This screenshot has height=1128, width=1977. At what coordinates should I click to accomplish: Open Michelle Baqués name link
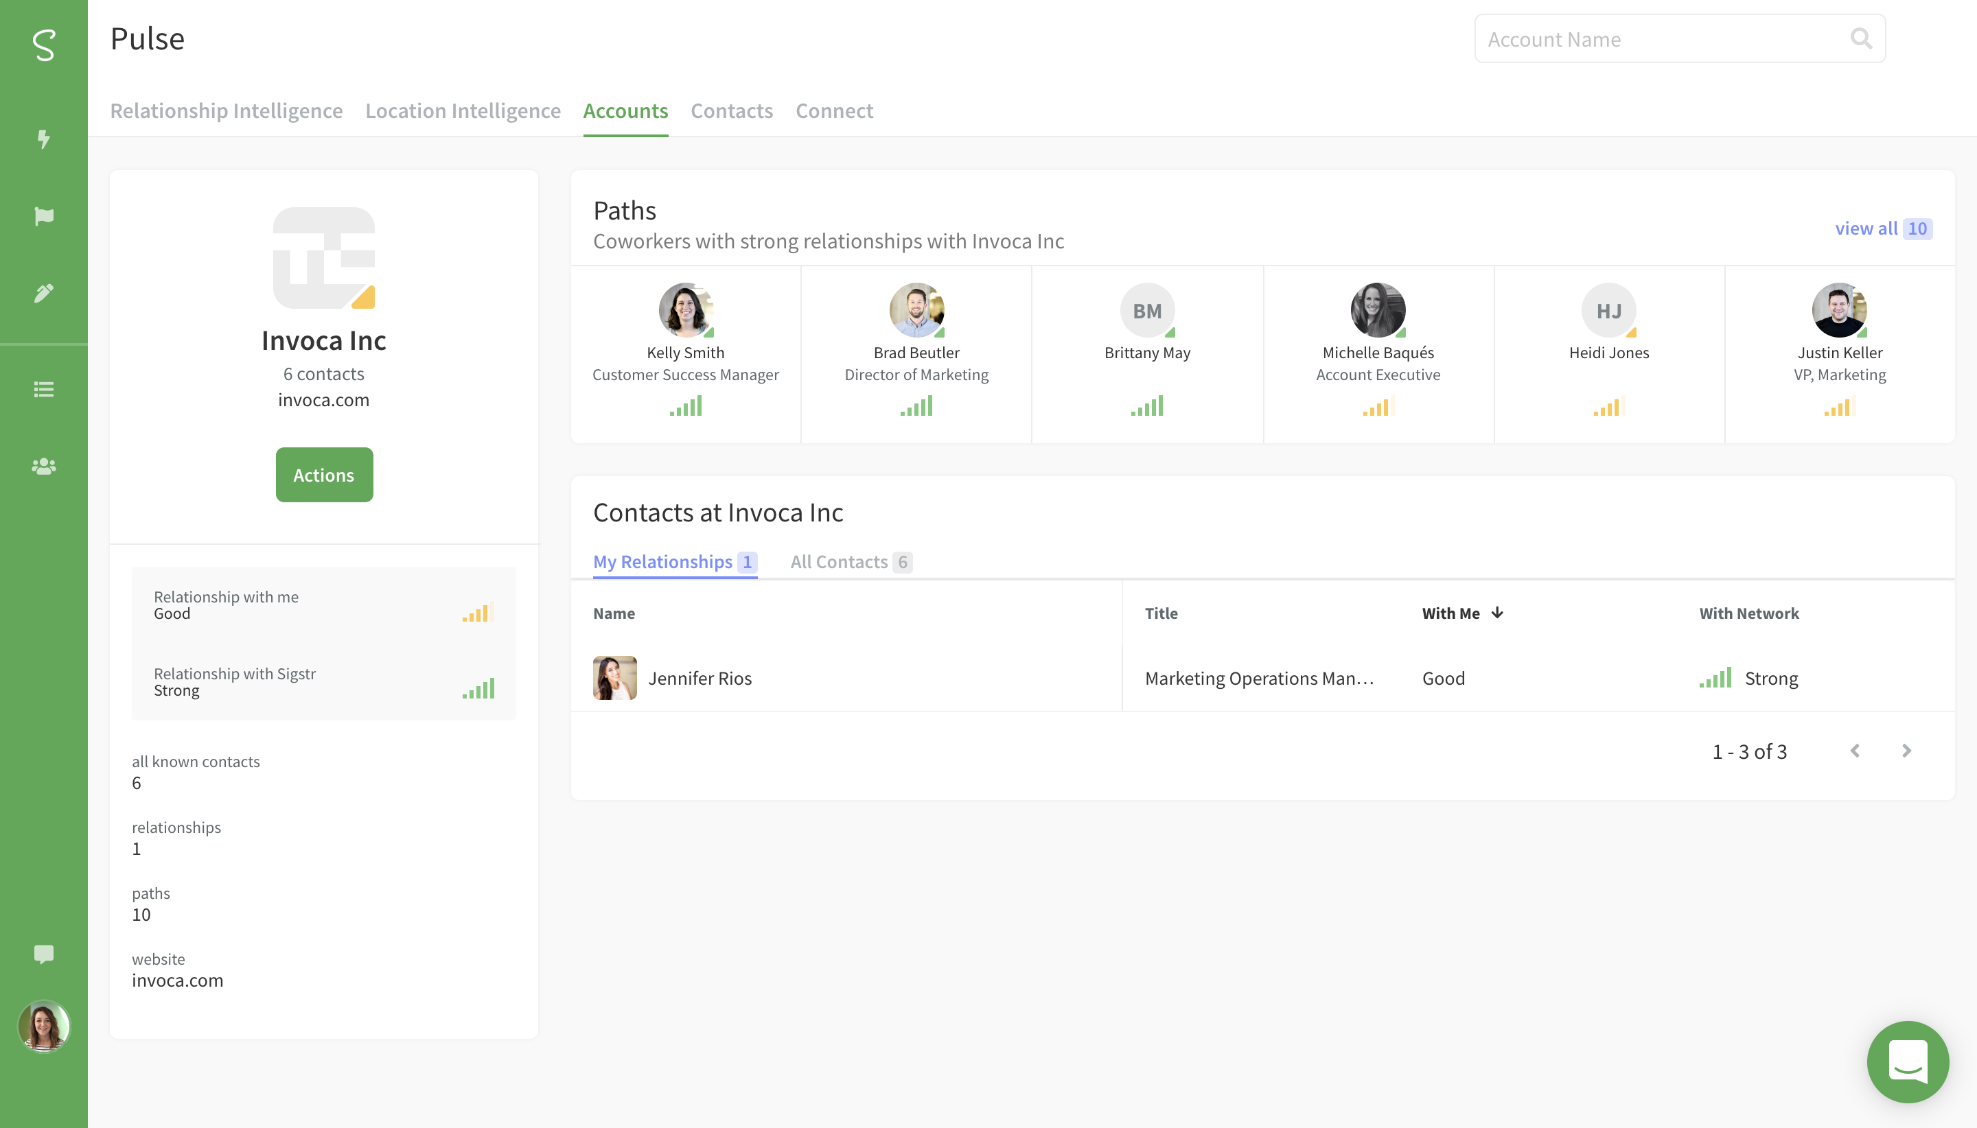click(x=1378, y=353)
